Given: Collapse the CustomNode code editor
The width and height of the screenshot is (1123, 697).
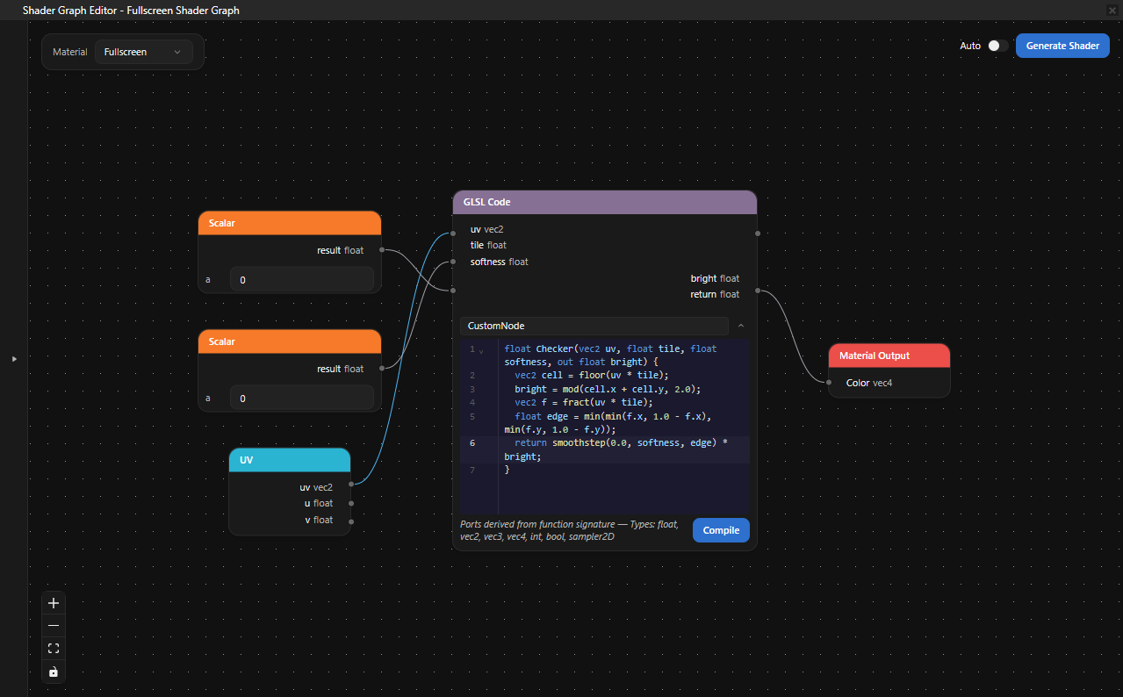Looking at the screenshot, I should pyautogui.click(x=740, y=326).
